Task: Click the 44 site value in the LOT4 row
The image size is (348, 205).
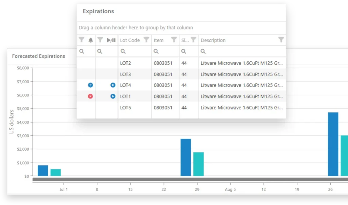Action: (184, 85)
